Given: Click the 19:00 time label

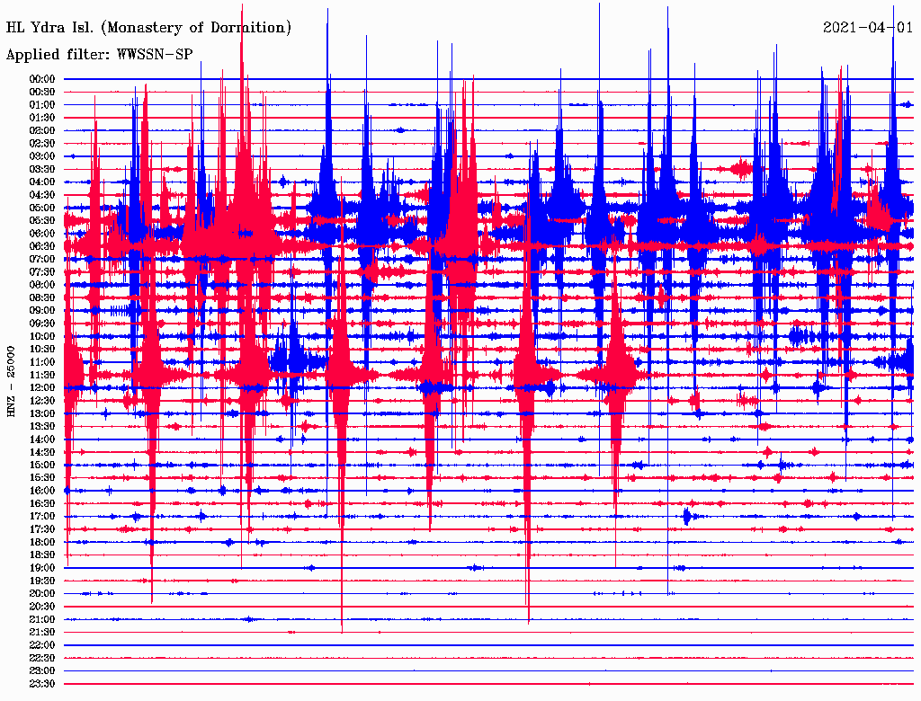Looking at the screenshot, I should click(42, 568).
